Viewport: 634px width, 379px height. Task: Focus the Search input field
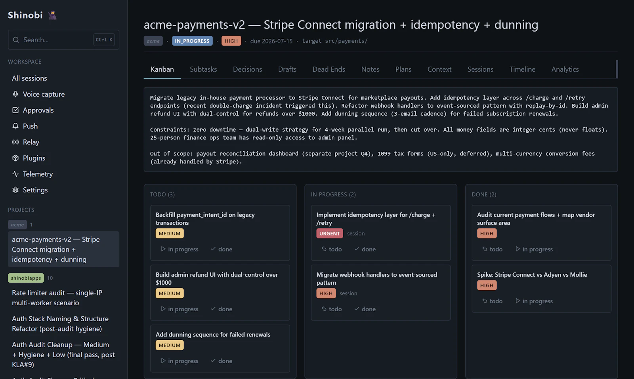click(63, 40)
